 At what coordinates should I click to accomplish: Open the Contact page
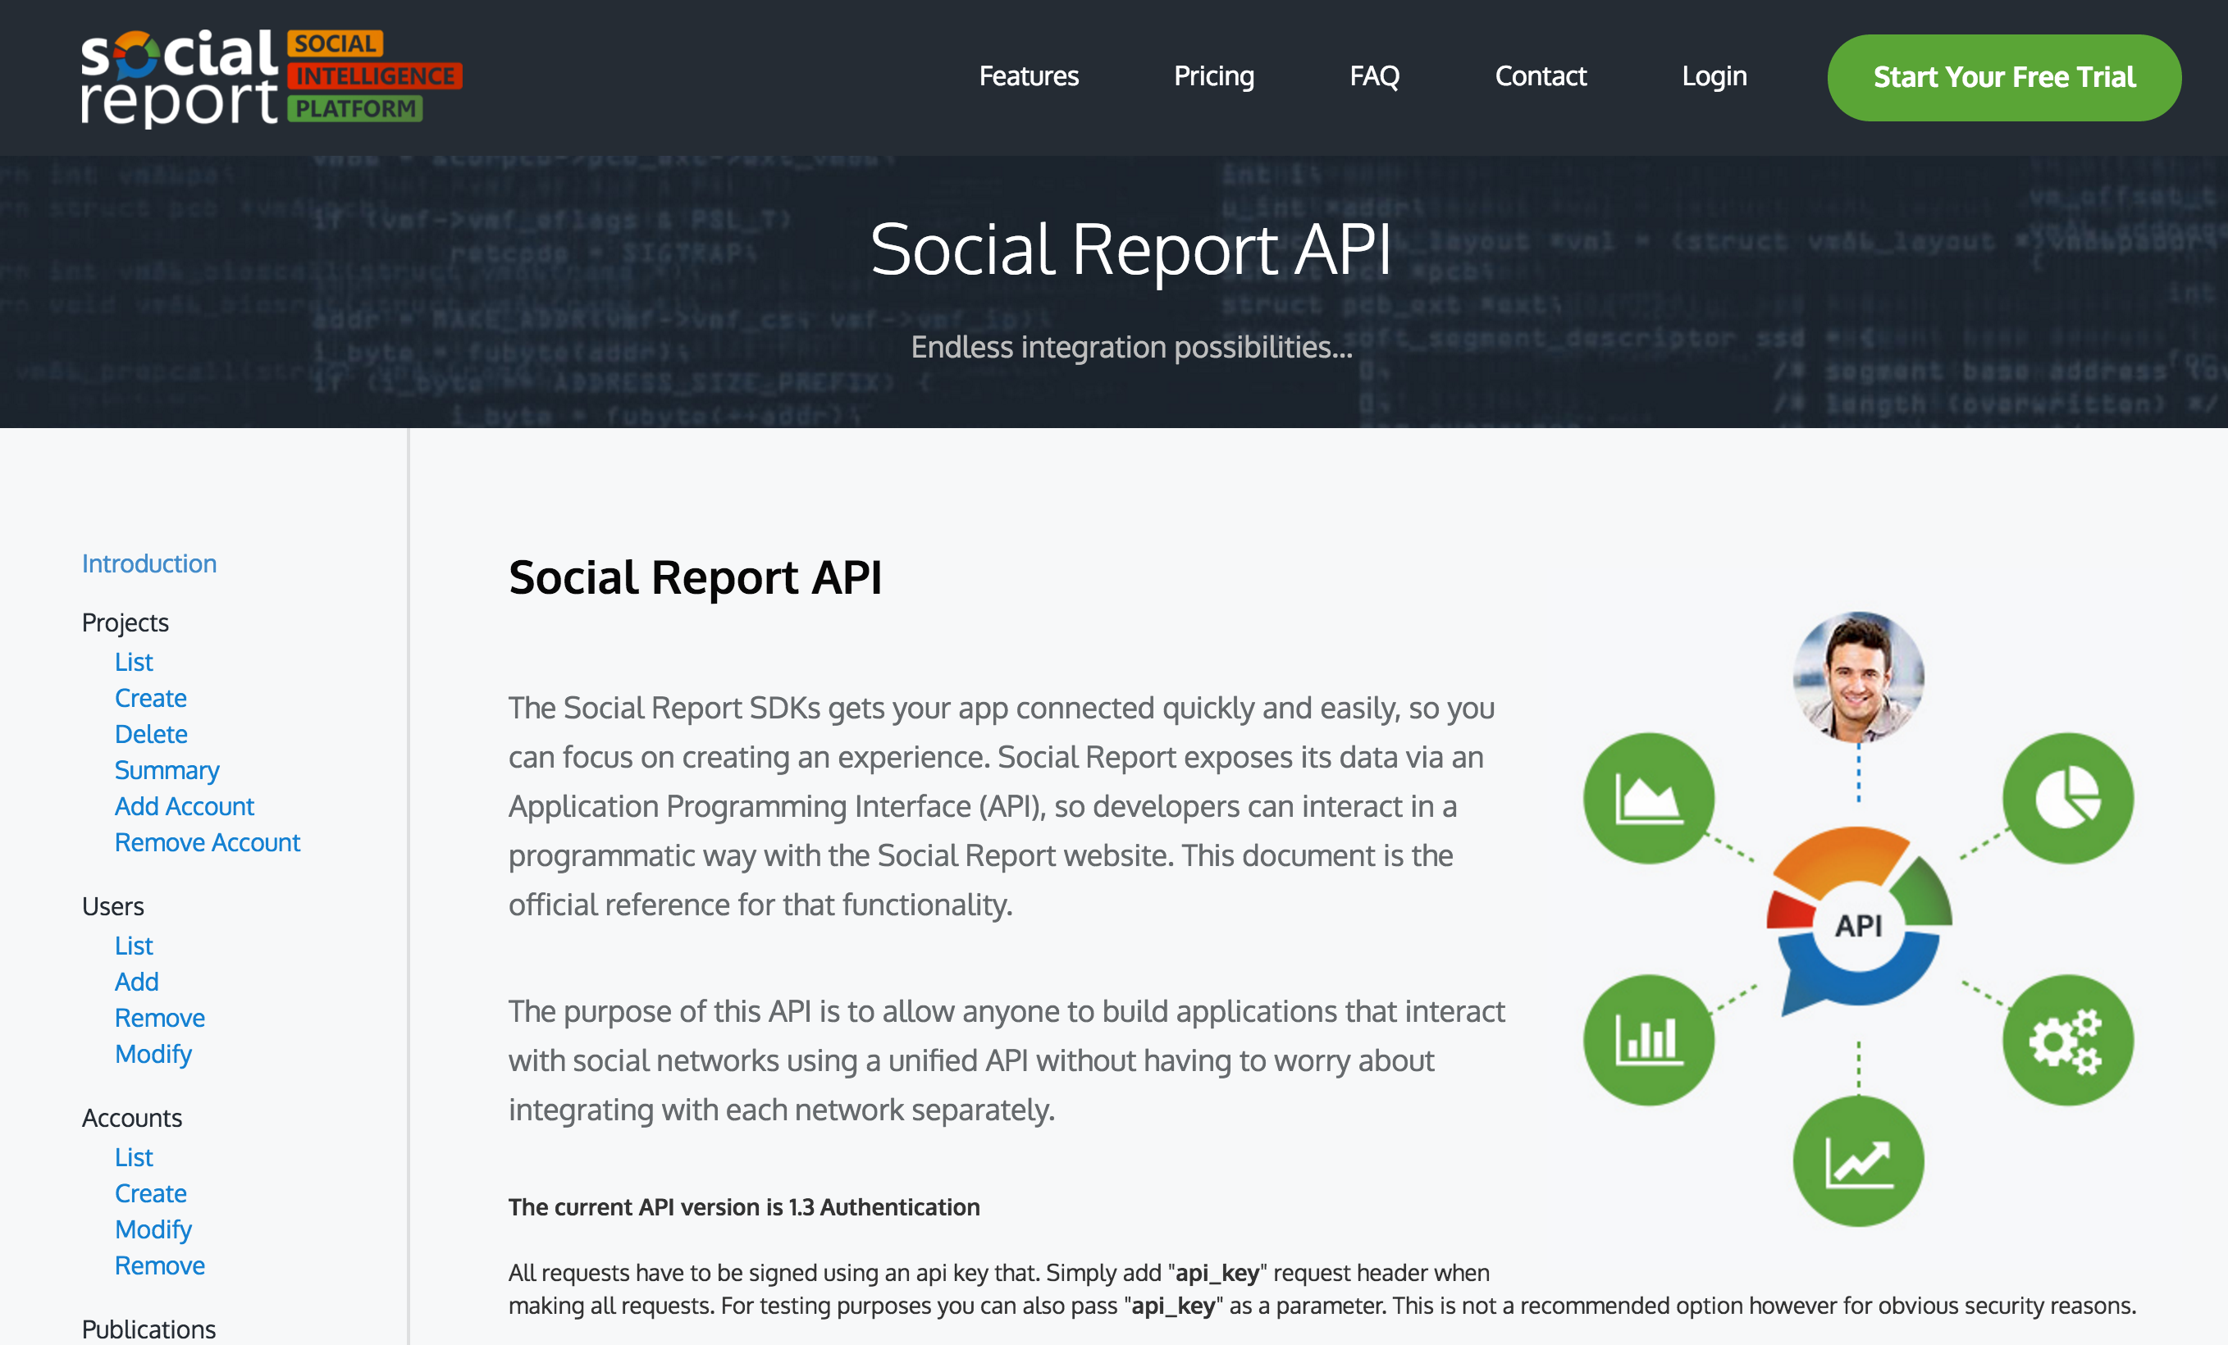tap(1540, 77)
